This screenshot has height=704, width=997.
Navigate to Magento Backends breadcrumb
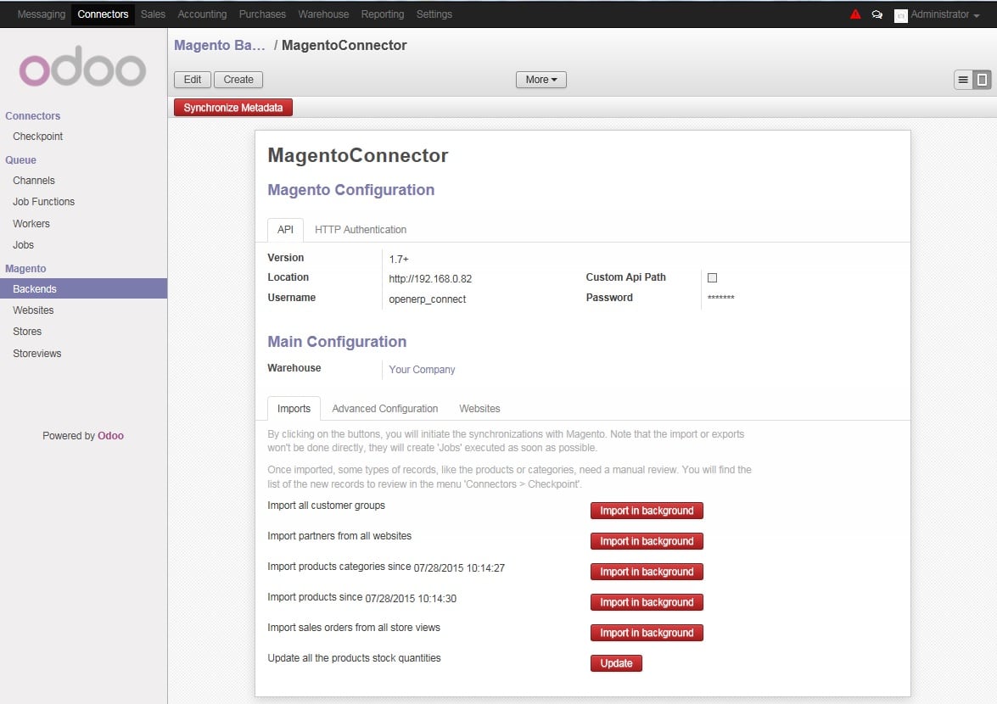pyautogui.click(x=219, y=46)
